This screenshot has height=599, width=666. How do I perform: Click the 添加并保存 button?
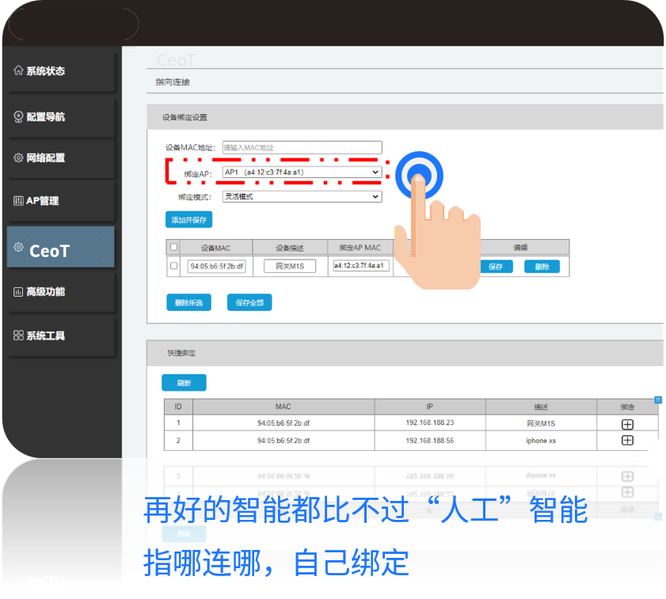(x=188, y=219)
